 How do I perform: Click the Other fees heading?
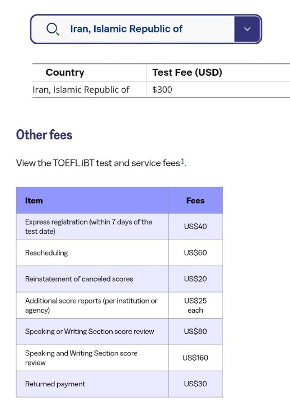tap(44, 134)
